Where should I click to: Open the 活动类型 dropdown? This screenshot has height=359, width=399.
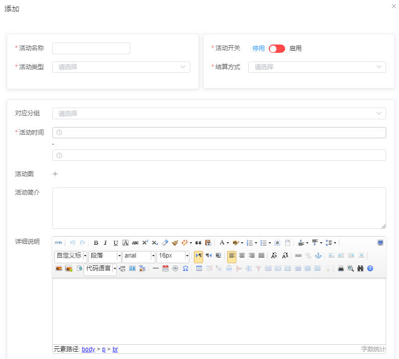121,67
